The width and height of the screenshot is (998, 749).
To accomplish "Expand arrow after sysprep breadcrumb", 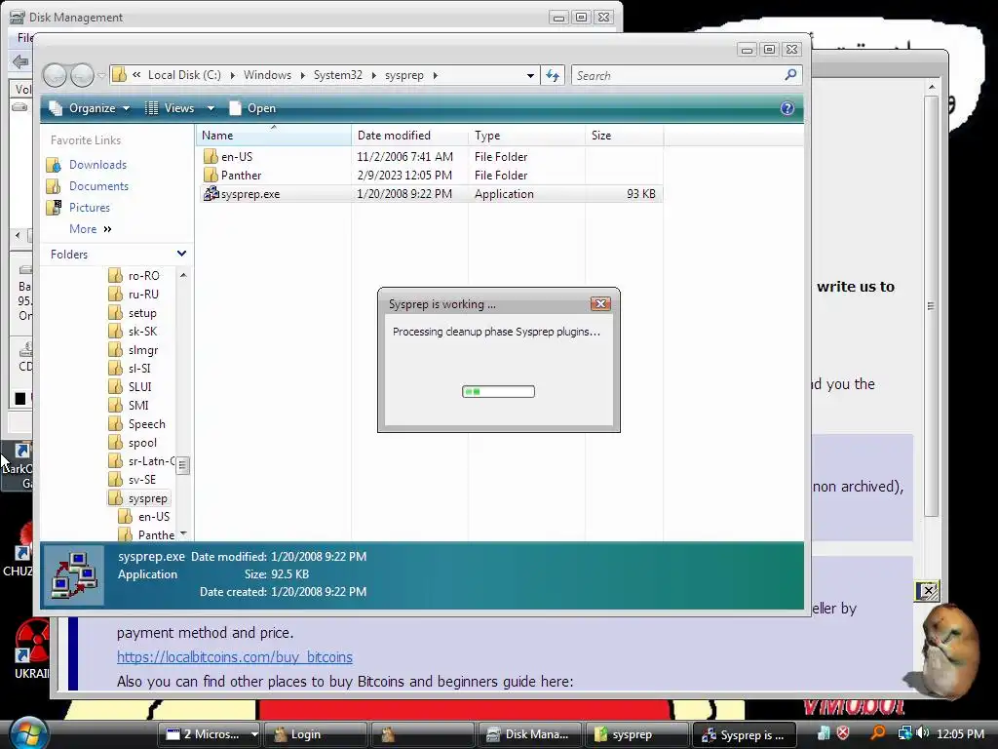I will [436, 75].
